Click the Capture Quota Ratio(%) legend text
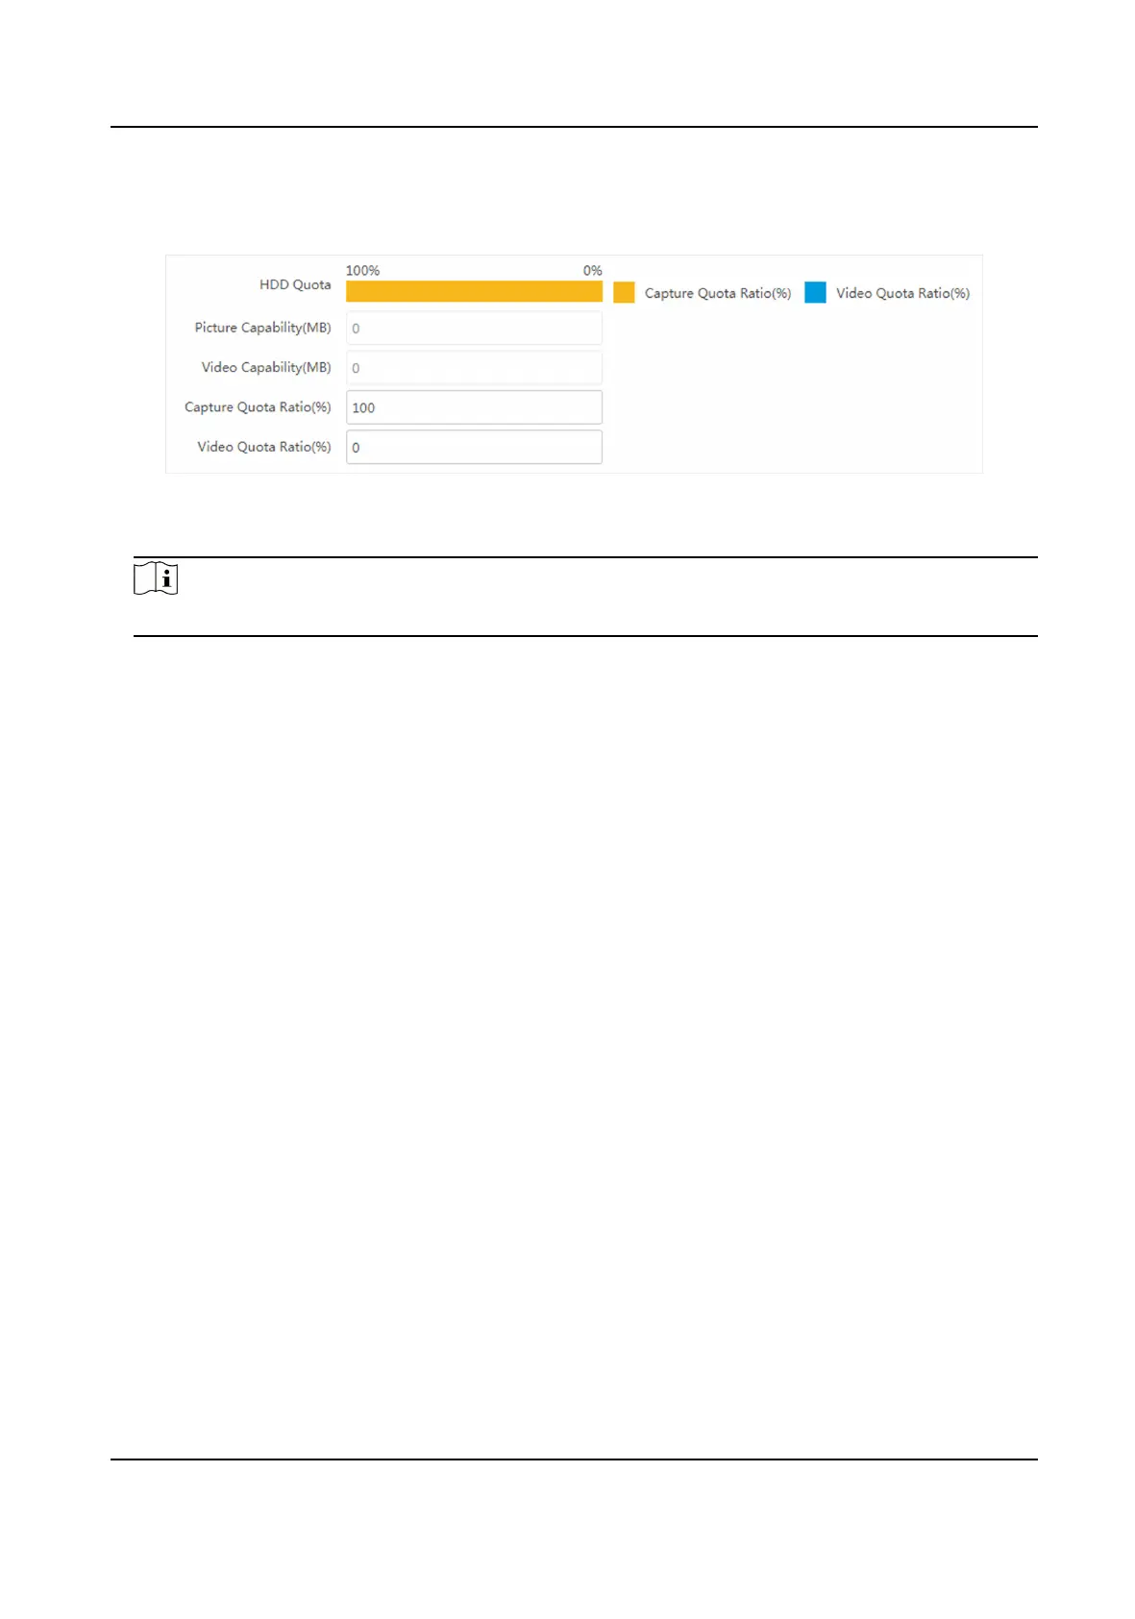Screen dimensions: 1135x1619 pos(718,293)
